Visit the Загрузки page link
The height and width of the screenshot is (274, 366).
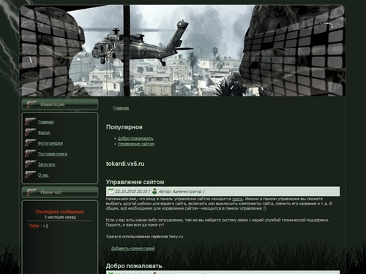(46, 164)
